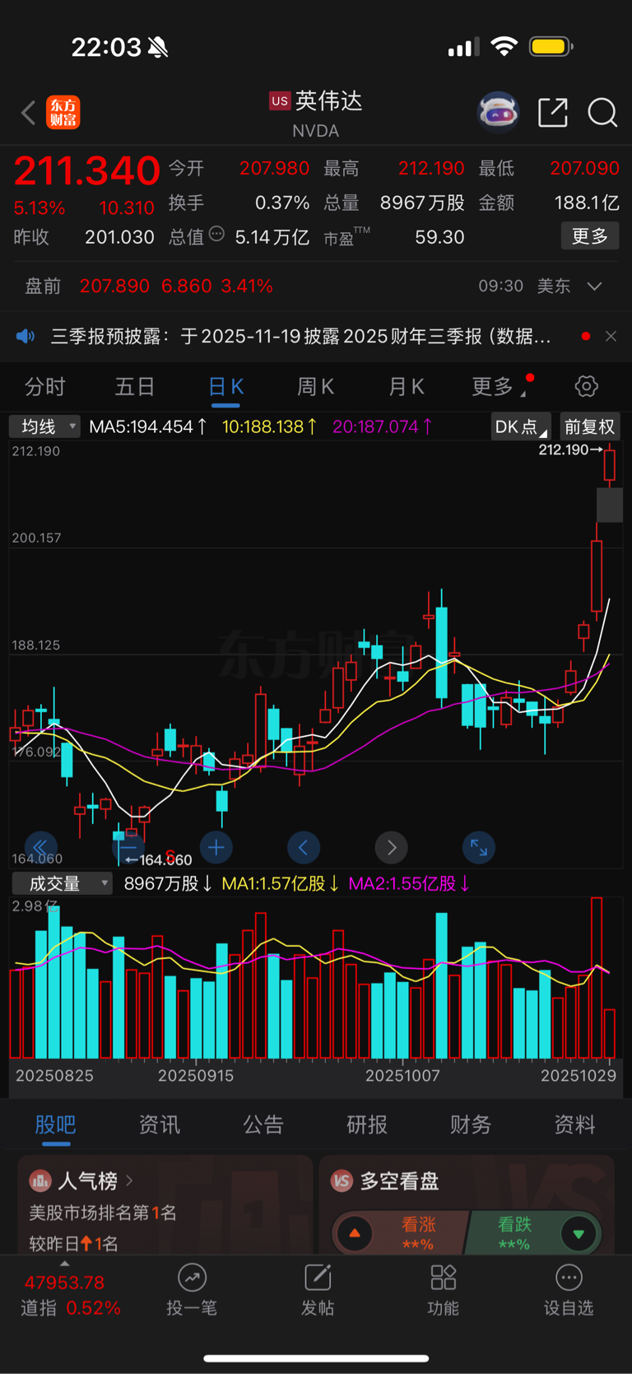Zoom out chart with minus button

tap(128, 847)
